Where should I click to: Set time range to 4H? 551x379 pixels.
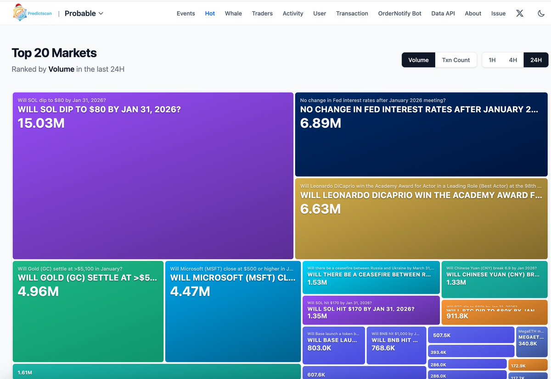[513, 60]
